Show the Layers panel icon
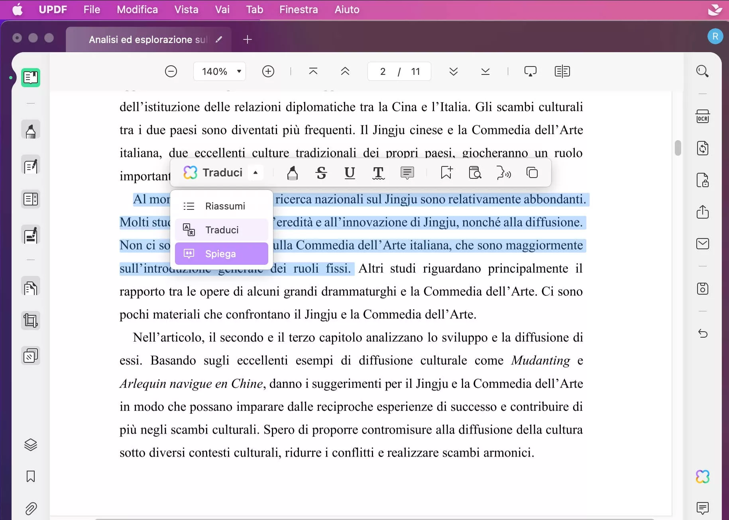729x520 pixels. [x=31, y=445]
